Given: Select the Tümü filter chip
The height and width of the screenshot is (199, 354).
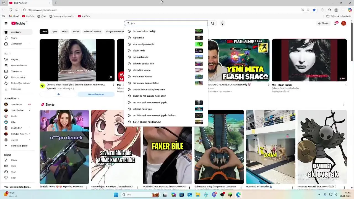Looking at the screenshot, I should pyautogui.click(x=44, y=32).
